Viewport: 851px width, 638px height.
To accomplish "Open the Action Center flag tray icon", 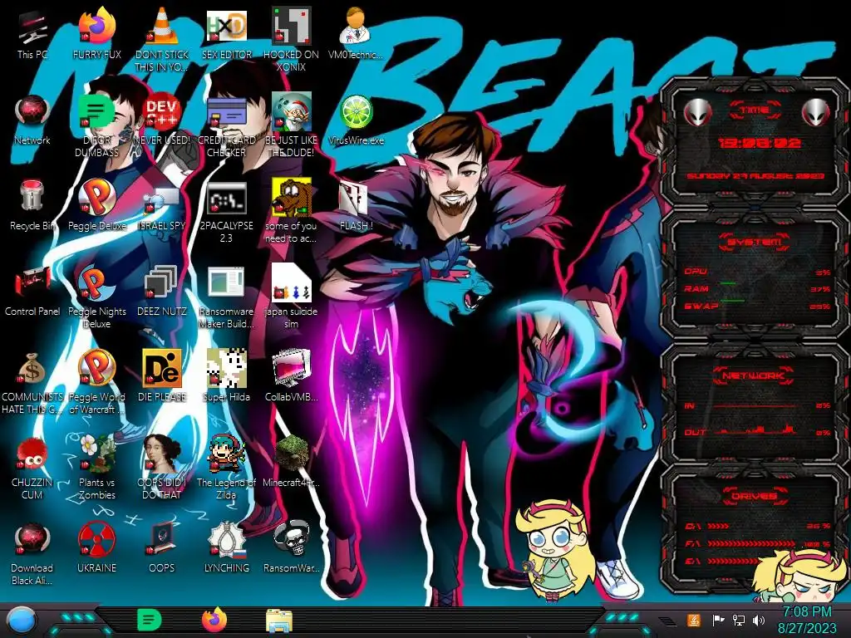I will [718, 620].
